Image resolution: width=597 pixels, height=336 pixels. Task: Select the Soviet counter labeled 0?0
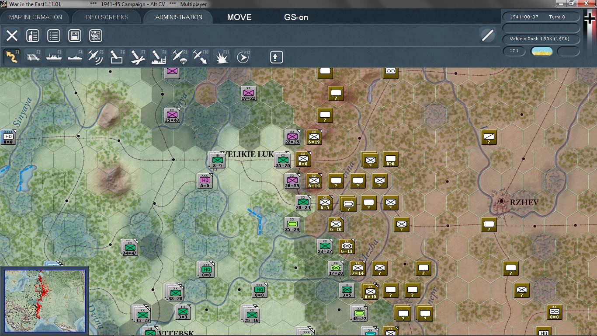(391, 159)
